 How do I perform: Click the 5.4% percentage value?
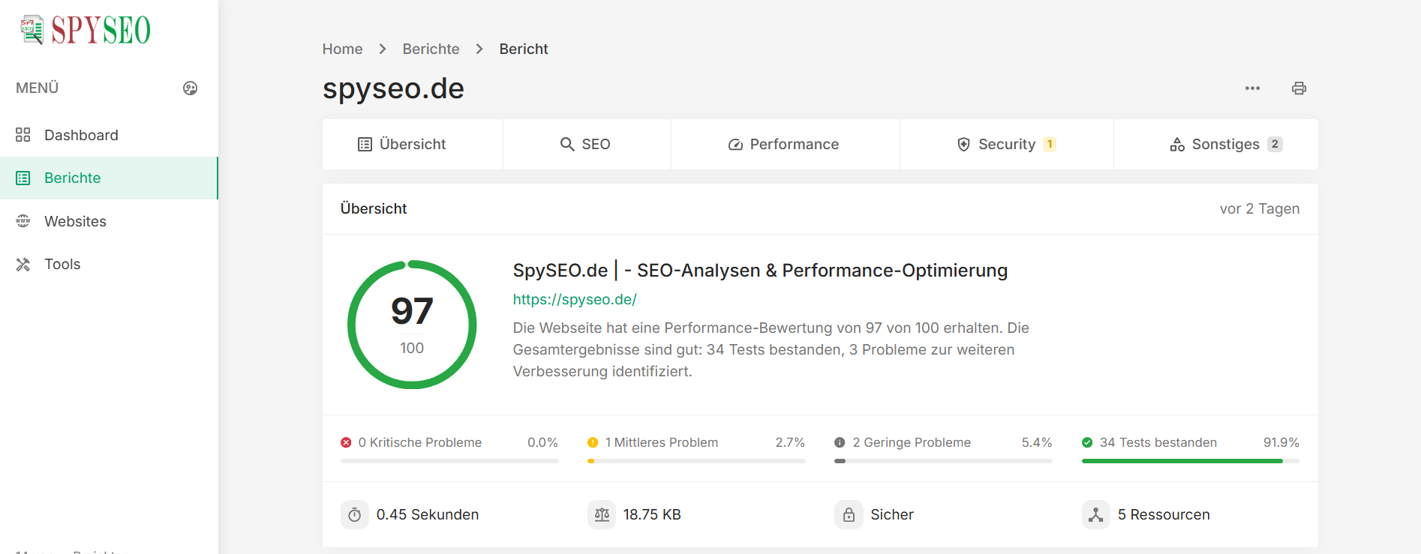point(1037,442)
